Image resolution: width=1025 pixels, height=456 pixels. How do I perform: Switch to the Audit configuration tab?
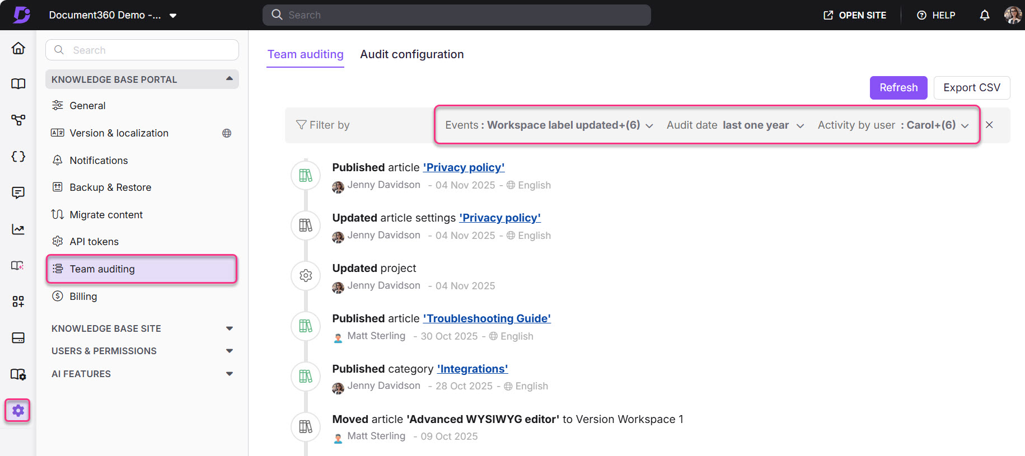click(x=412, y=54)
